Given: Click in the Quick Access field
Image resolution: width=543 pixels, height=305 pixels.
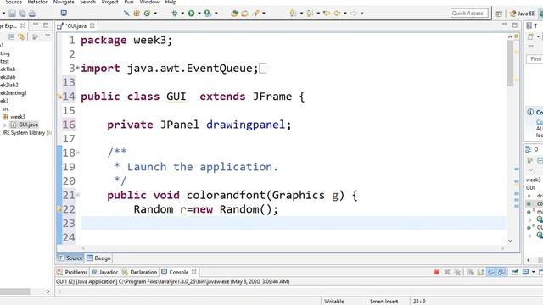Looking at the screenshot, I should pyautogui.click(x=469, y=14).
